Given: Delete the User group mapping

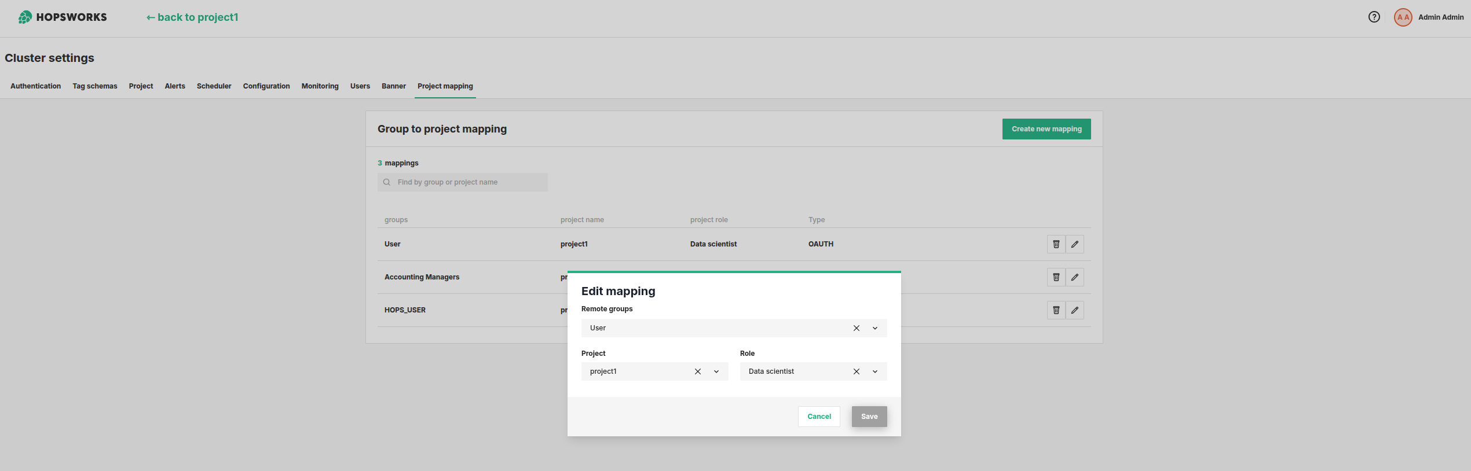Looking at the screenshot, I should point(1056,244).
